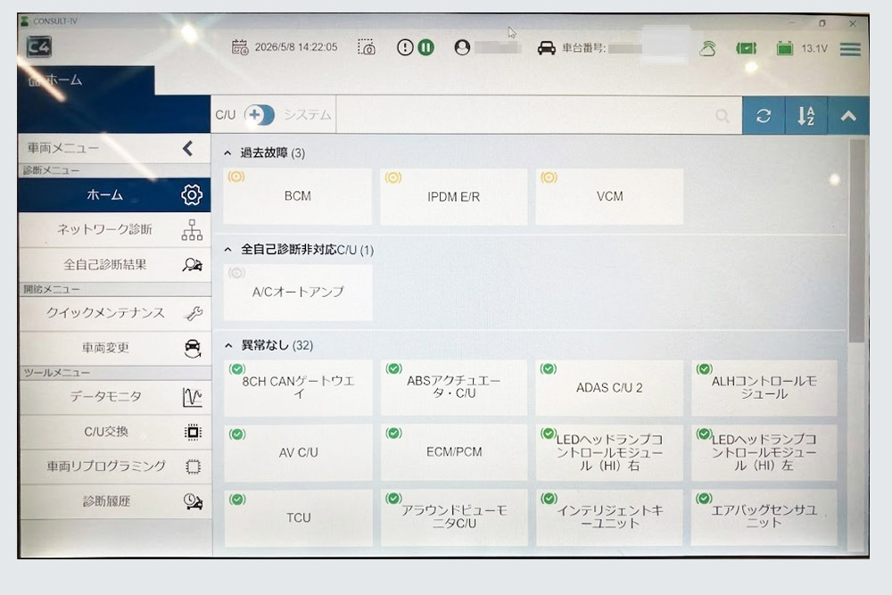Viewport: 892px width, 595px height.
Task: Sort list with A-Z button
Action: click(806, 115)
